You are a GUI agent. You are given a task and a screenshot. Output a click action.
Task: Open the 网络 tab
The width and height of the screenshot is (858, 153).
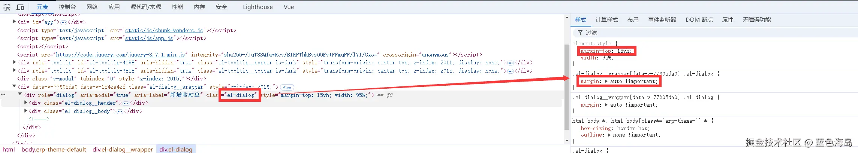92,7
